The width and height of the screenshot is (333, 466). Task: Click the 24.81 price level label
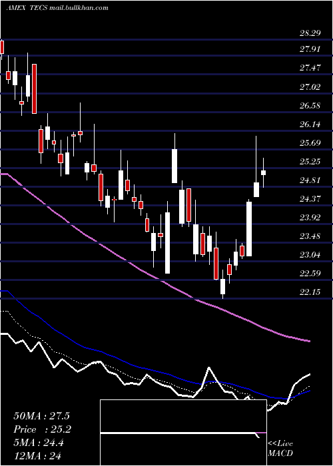[310, 180]
